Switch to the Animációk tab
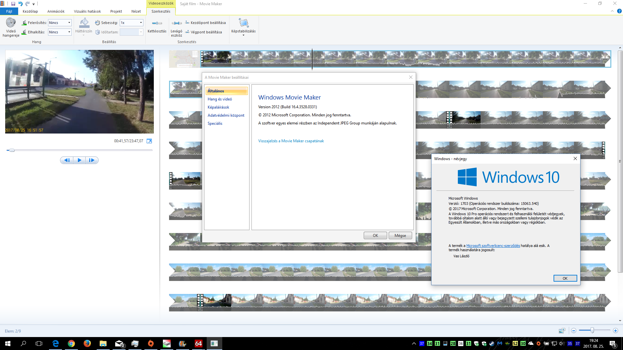The height and width of the screenshot is (350, 623). [56, 11]
